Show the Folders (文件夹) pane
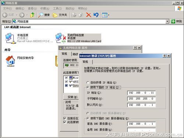The image size is (184, 138). pos(60,15)
